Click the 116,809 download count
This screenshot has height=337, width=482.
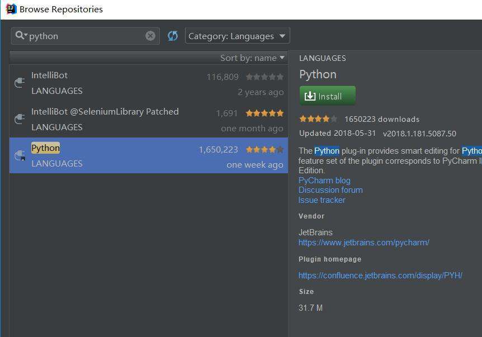223,77
